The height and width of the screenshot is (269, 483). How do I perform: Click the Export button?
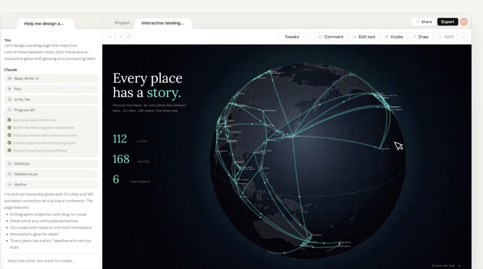click(447, 22)
